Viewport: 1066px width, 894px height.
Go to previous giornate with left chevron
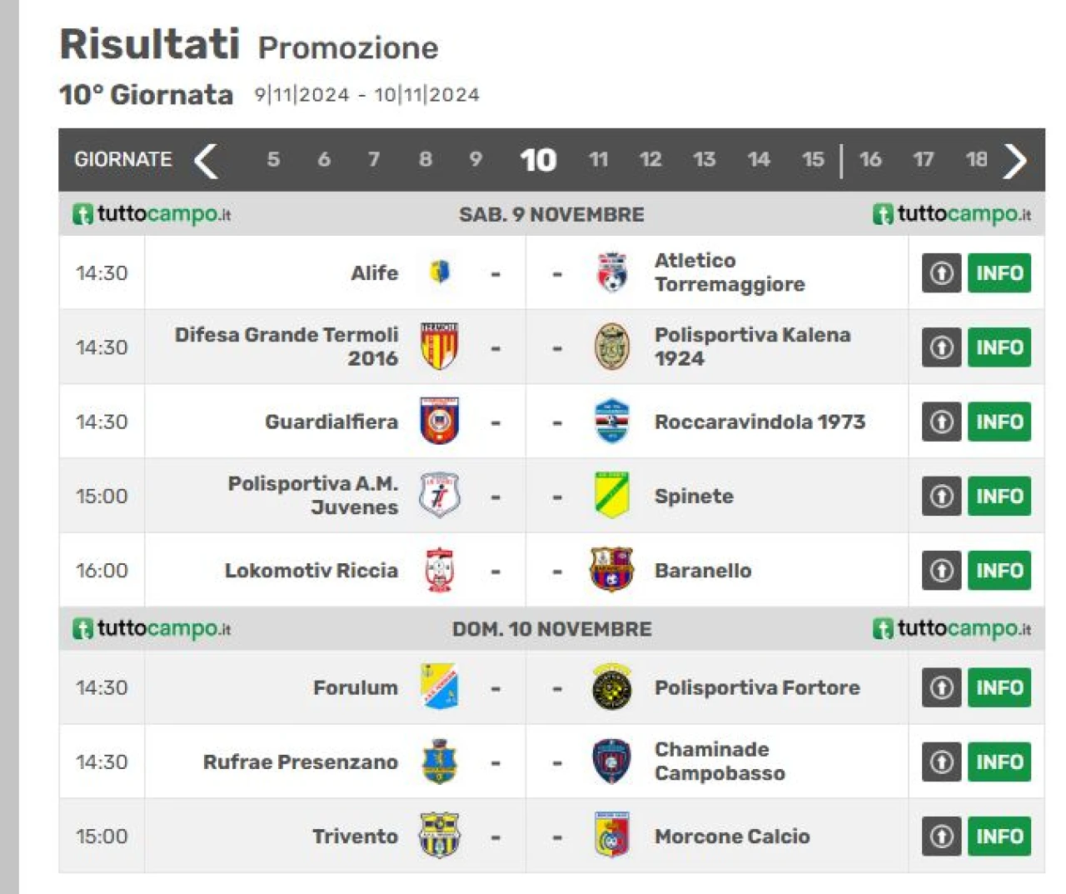point(206,160)
